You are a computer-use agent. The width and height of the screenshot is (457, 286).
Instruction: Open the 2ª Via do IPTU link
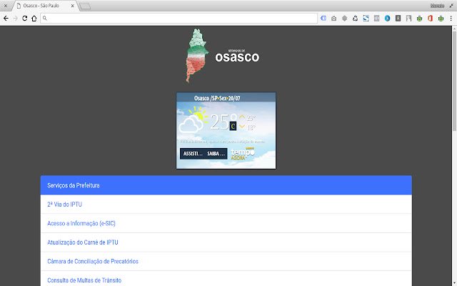coord(65,204)
